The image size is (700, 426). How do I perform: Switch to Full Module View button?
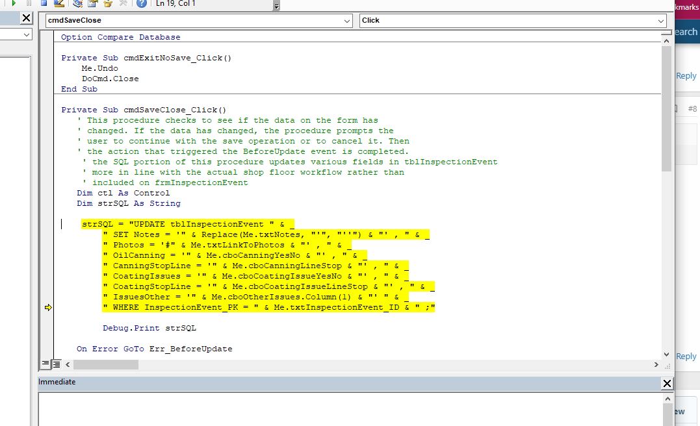coord(57,364)
